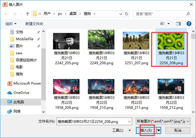Click the chevron after 桌面 in path
Viewport: 196px width, 138px height.
pos(80,14)
